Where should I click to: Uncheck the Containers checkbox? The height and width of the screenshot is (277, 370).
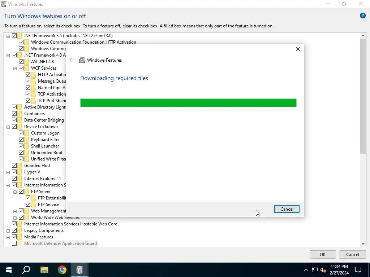pos(14,114)
